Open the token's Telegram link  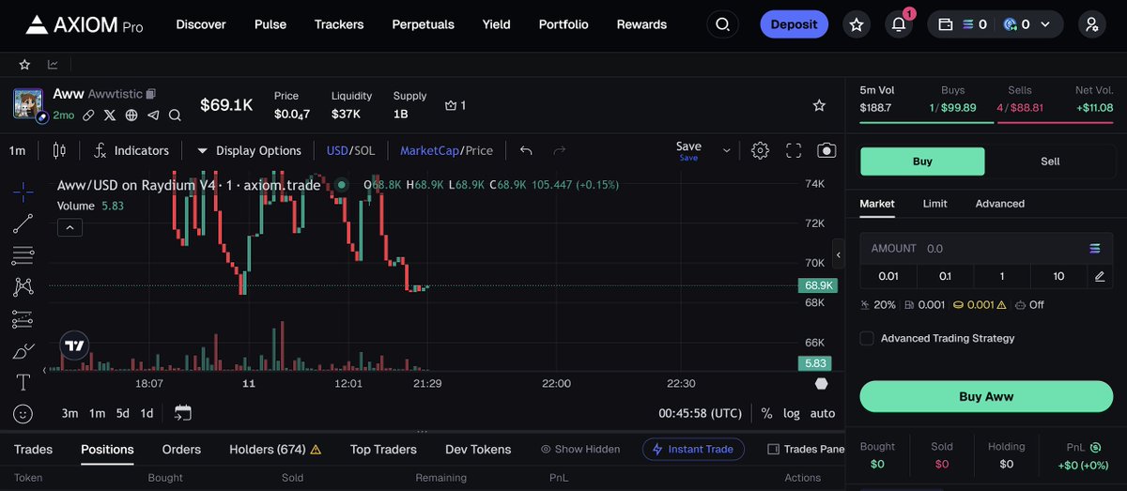pyautogui.click(x=152, y=115)
